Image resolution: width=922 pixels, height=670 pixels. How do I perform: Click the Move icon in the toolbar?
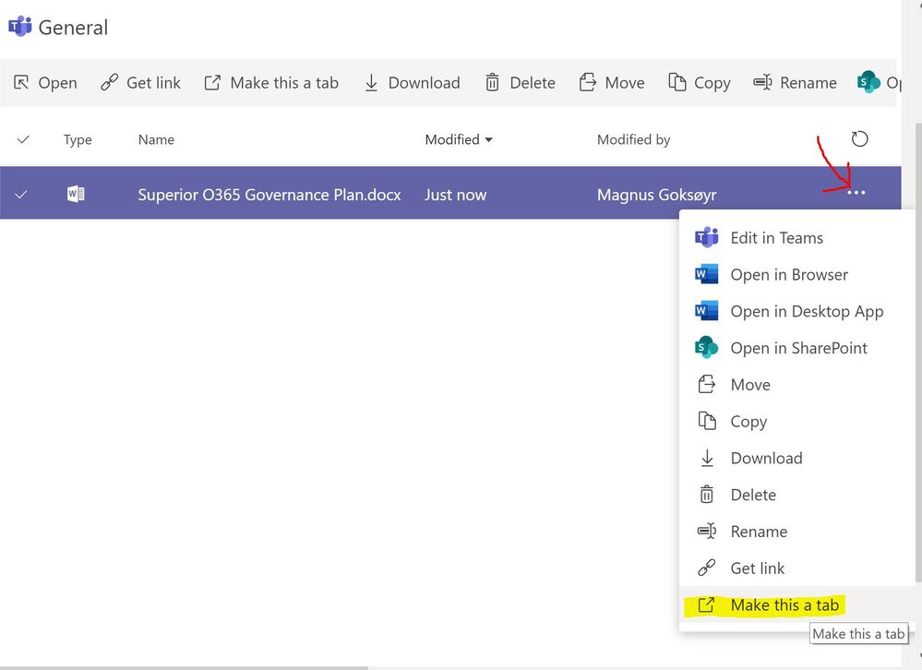point(587,82)
